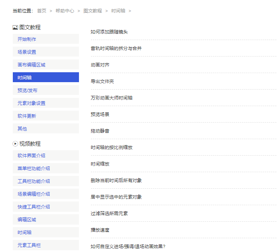Open article 时间轴的按比例缩放

coord(112,147)
